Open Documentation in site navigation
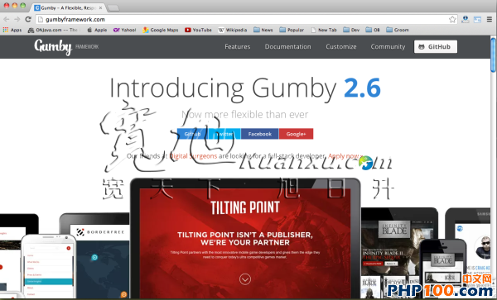 [x=287, y=47]
